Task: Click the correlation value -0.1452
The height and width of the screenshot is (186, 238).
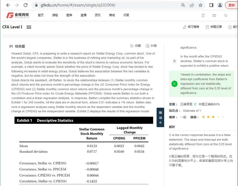Action: [x=91, y=181]
